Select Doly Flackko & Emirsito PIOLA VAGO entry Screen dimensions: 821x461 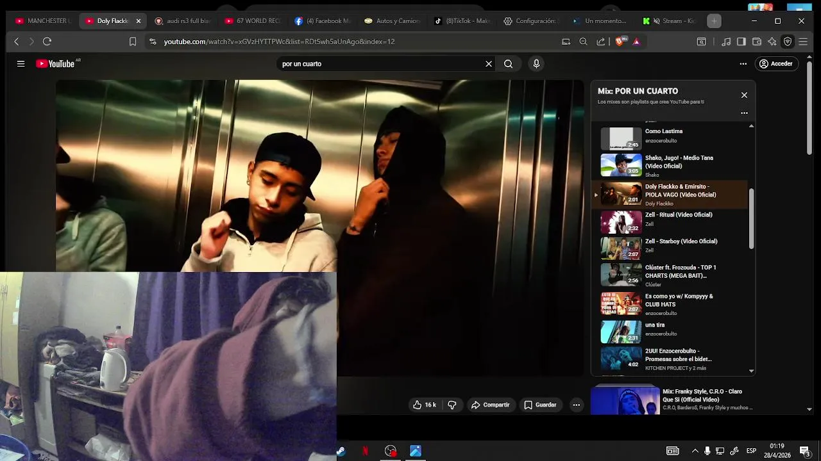671,195
